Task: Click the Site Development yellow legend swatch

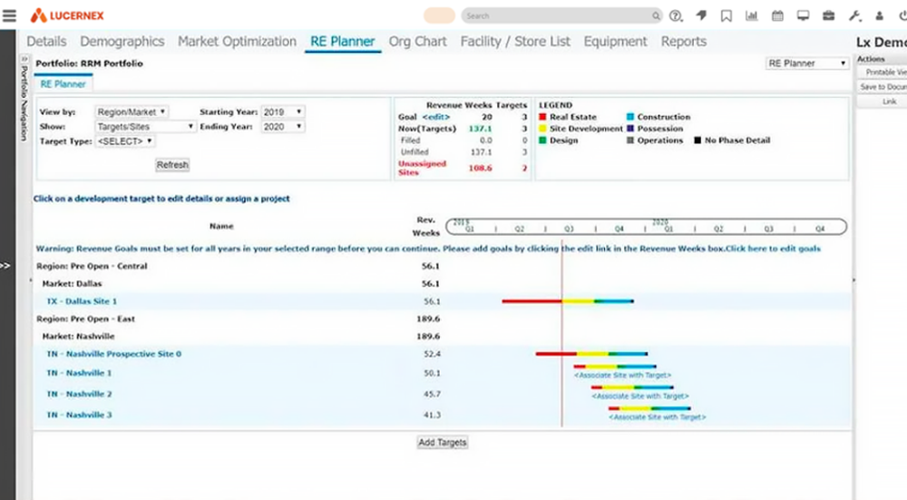Action: tap(542, 129)
